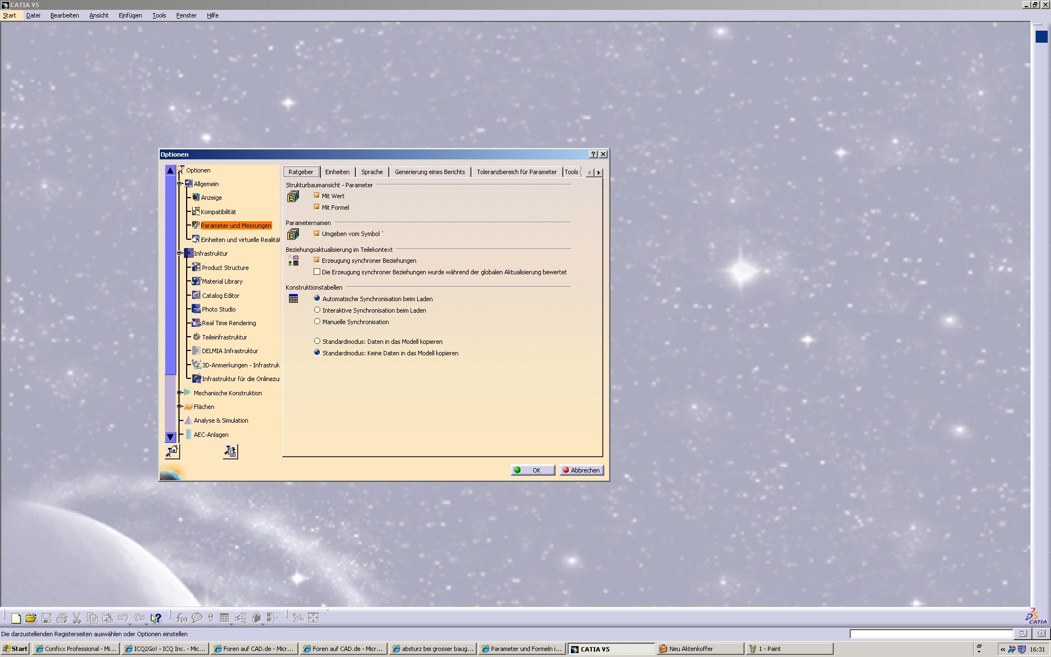
Task: Click the dump parameter values icon below tree
Action: coord(230,451)
